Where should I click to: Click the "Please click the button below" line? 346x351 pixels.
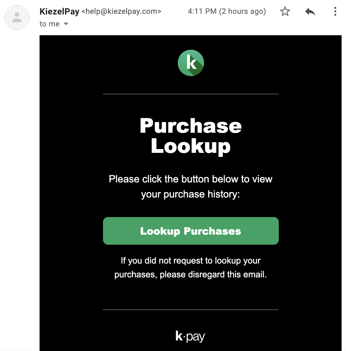coord(191,179)
